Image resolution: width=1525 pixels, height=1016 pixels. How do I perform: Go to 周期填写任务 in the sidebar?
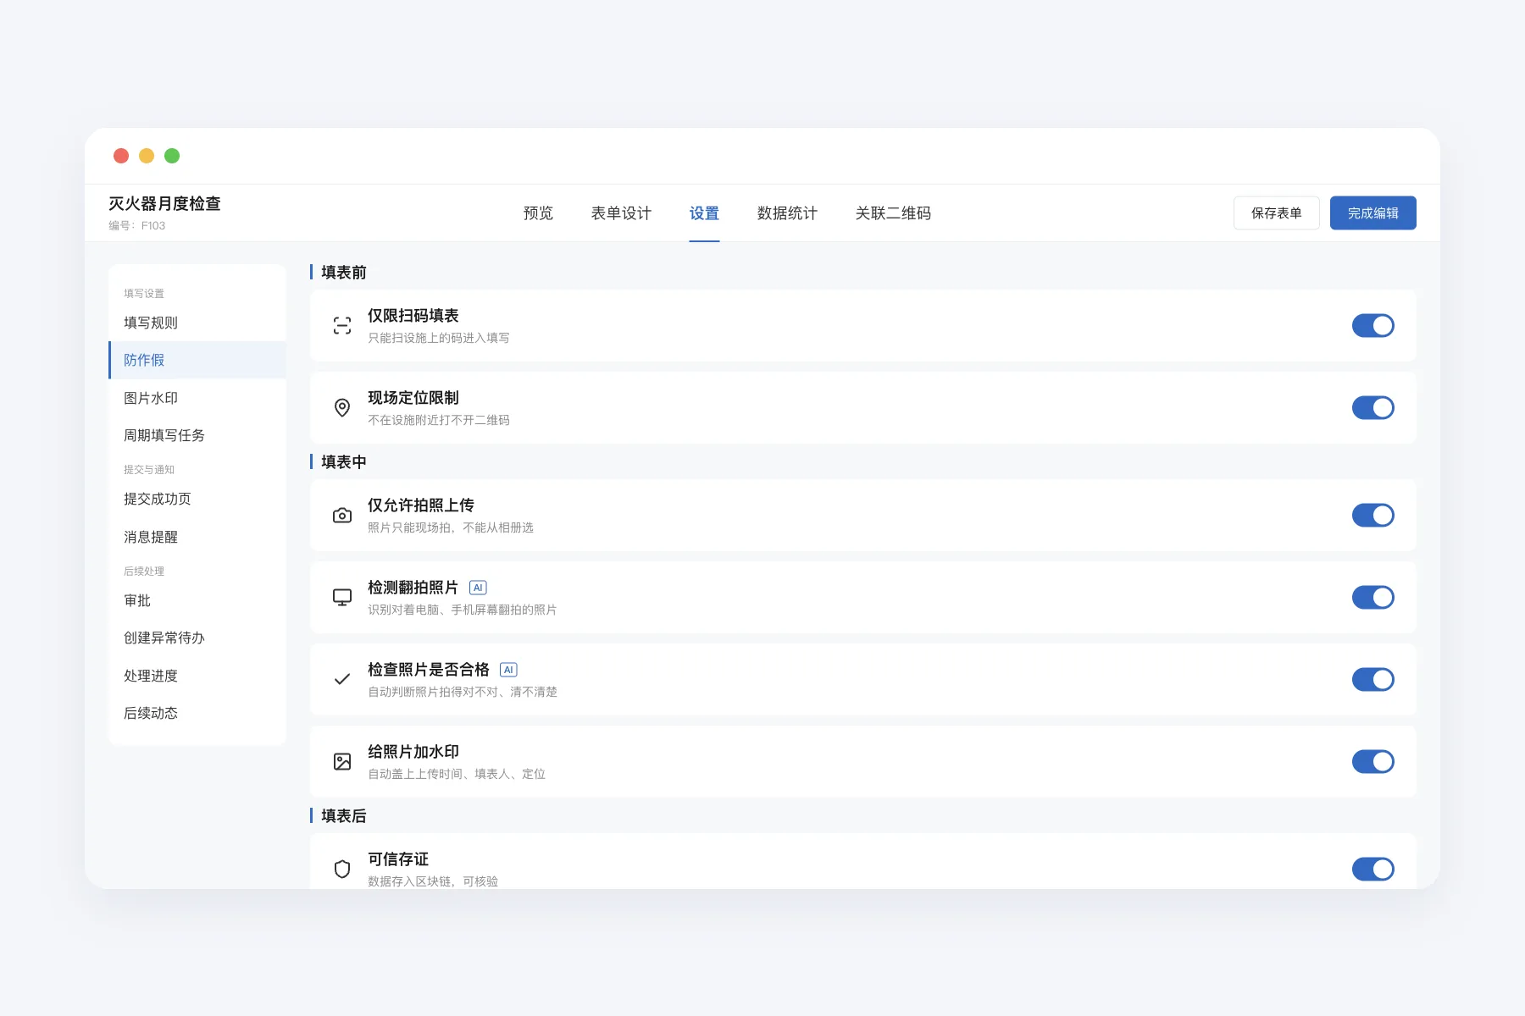coord(197,435)
